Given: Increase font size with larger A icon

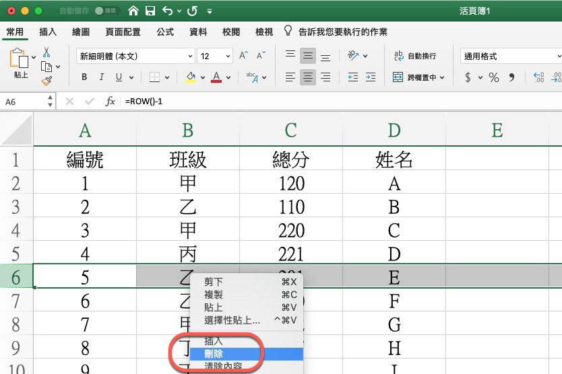Looking at the screenshot, I should coord(243,55).
